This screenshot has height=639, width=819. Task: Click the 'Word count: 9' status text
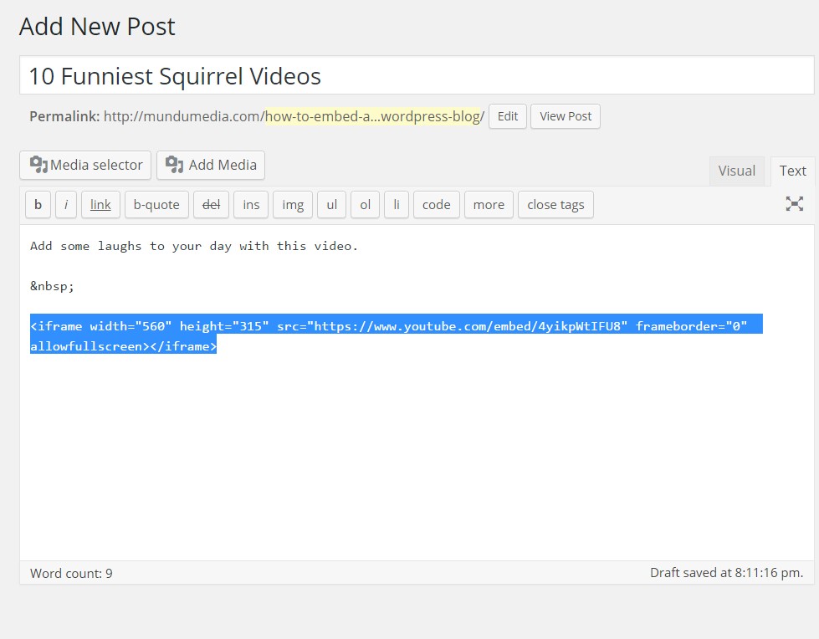(71, 573)
